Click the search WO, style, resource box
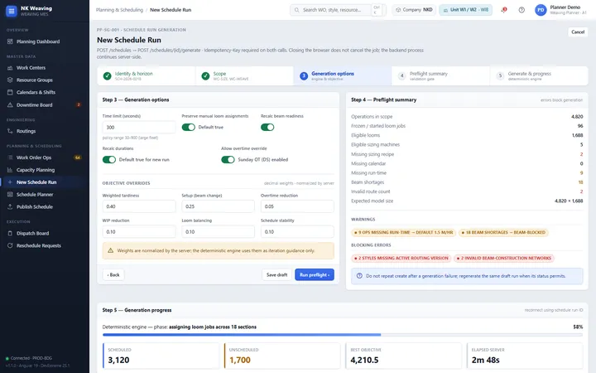Viewport: 596px width, 373px height. [338, 10]
